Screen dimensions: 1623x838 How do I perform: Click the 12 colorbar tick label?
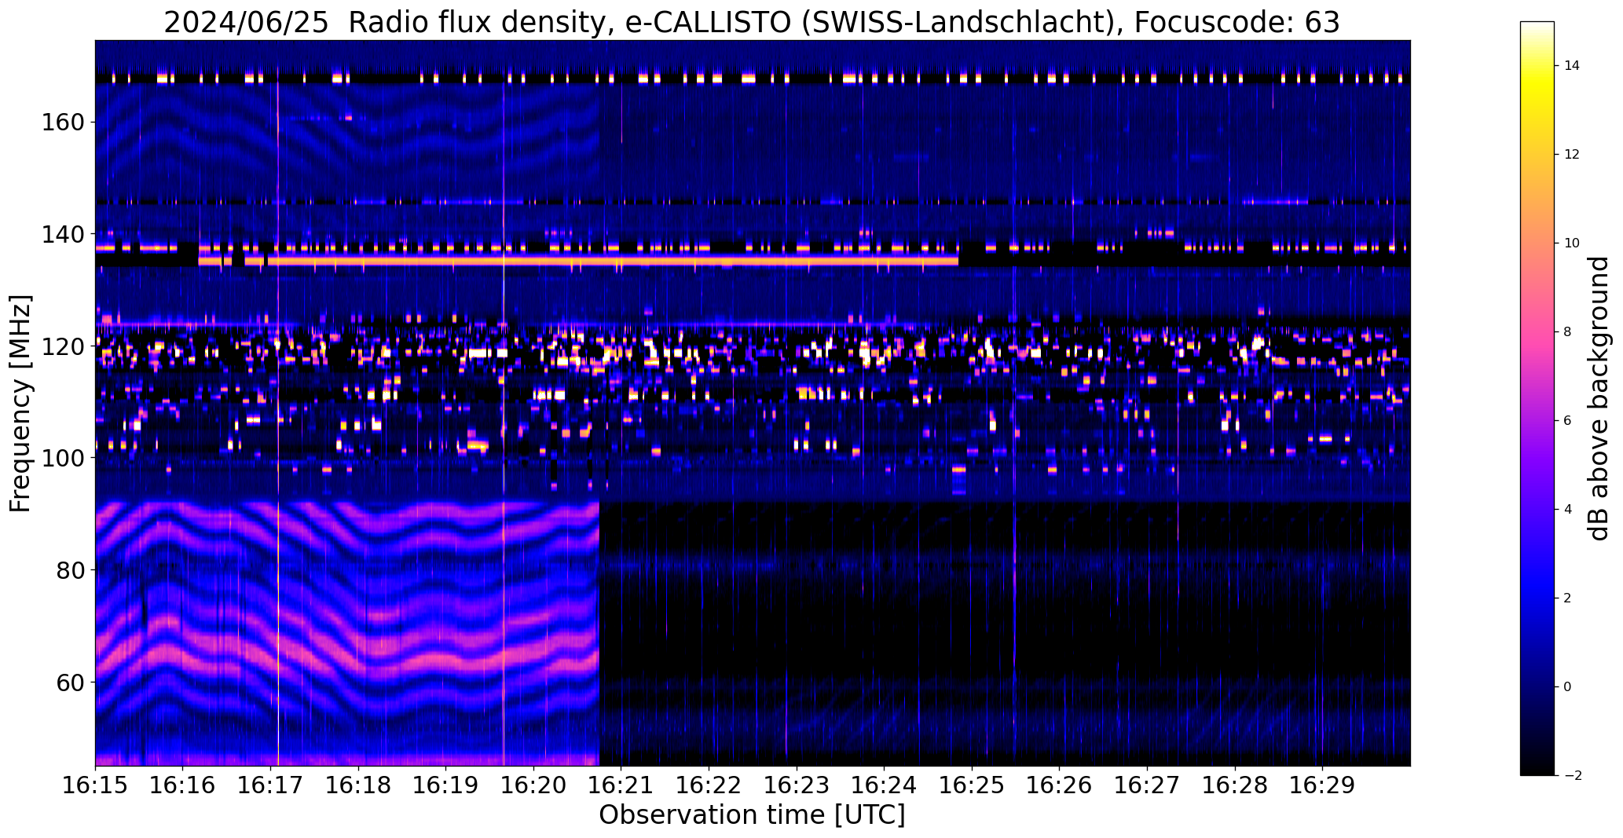[1572, 155]
